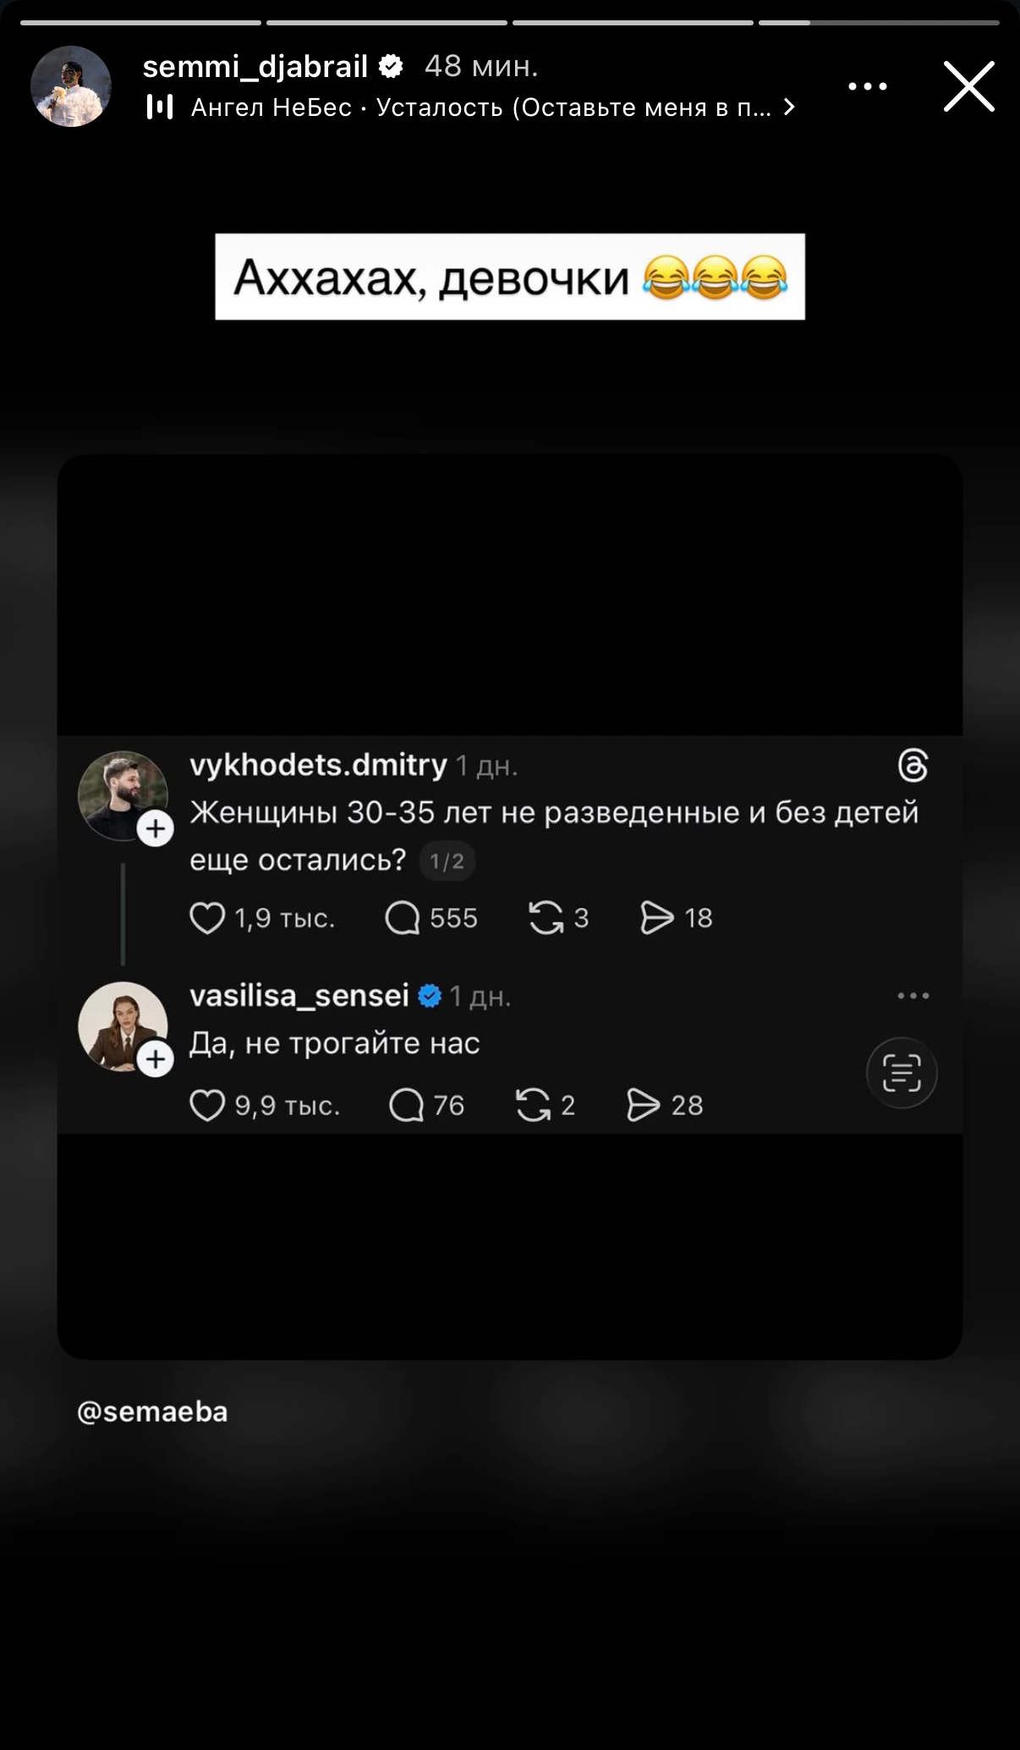This screenshot has width=1020, height=1750.
Task: Share the vykhodets.dmitry post
Action: 657,918
